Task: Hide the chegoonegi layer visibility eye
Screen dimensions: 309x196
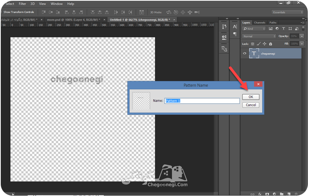Action: click(245, 53)
